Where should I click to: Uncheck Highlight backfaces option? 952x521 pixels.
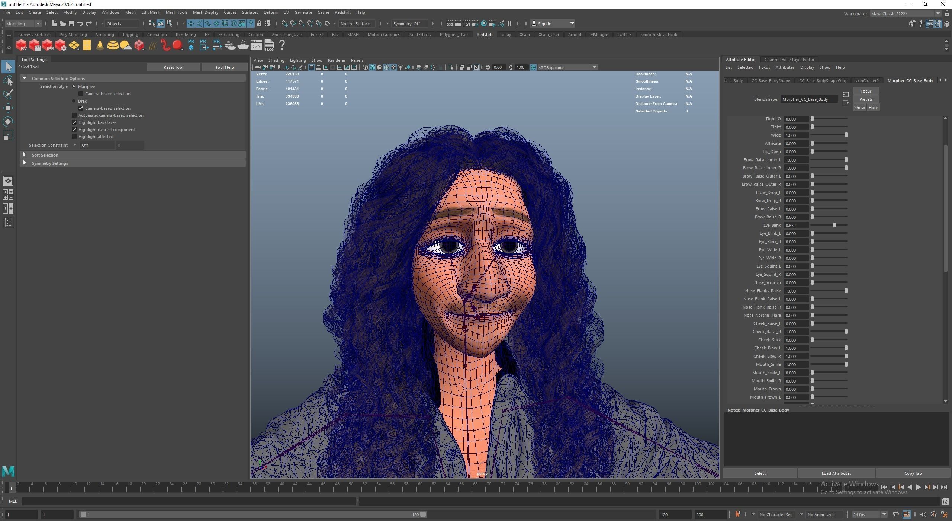[x=74, y=122]
